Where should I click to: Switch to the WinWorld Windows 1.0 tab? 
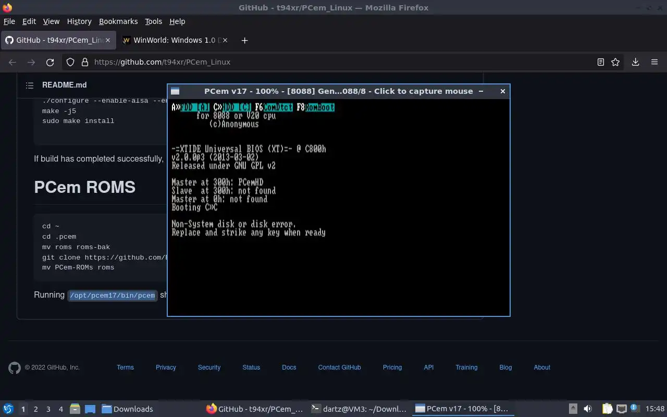tap(176, 40)
